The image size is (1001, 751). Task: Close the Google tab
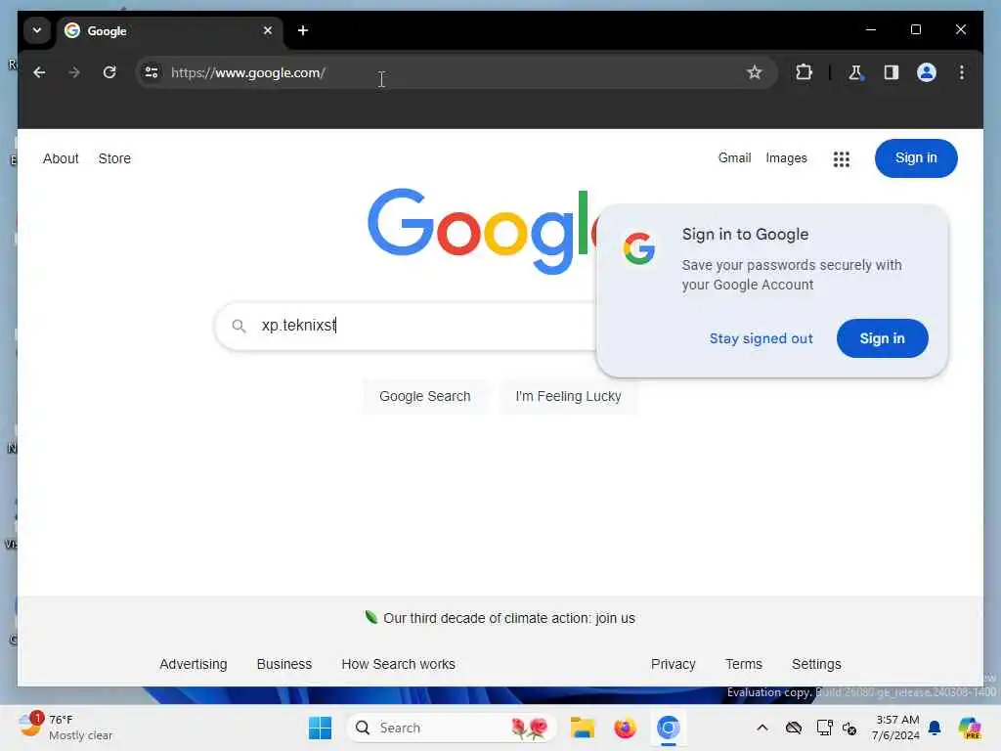point(268,30)
